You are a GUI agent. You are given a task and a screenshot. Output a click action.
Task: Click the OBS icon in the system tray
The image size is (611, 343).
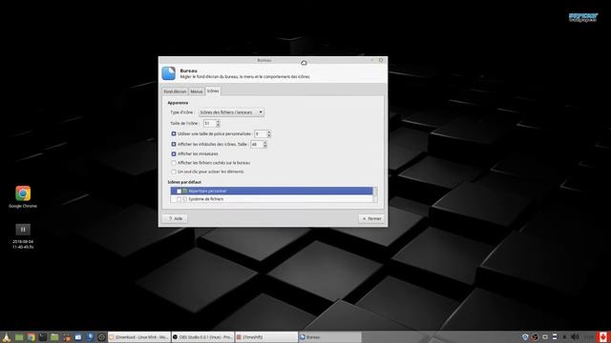click(535, 336)
